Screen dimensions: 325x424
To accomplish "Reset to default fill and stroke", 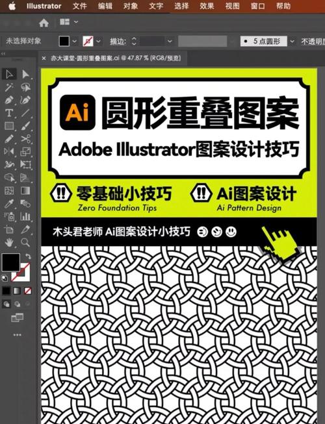I will point(5,278).
